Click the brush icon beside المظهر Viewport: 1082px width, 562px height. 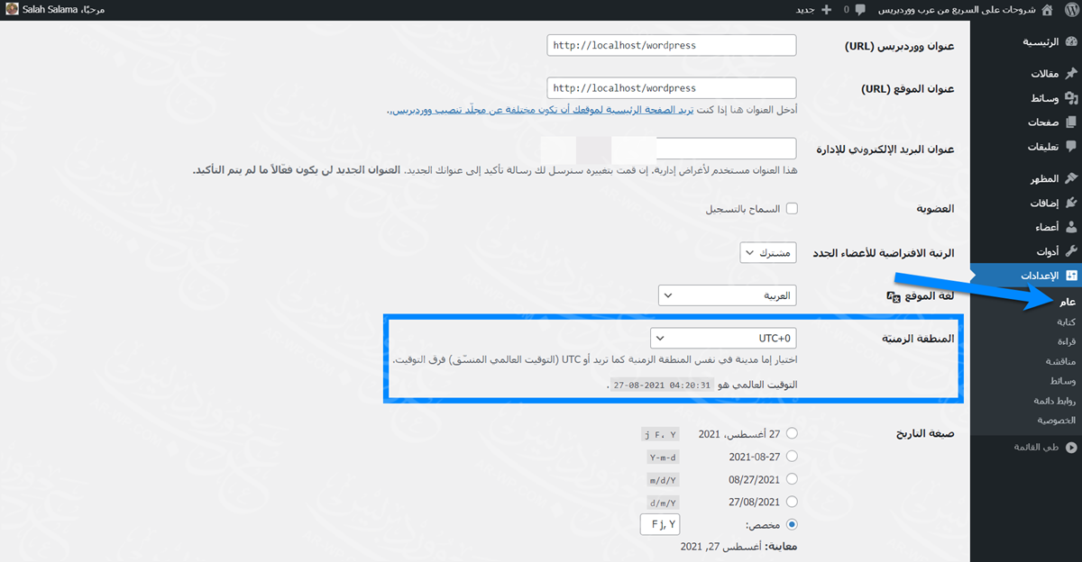click(1071, 178)
